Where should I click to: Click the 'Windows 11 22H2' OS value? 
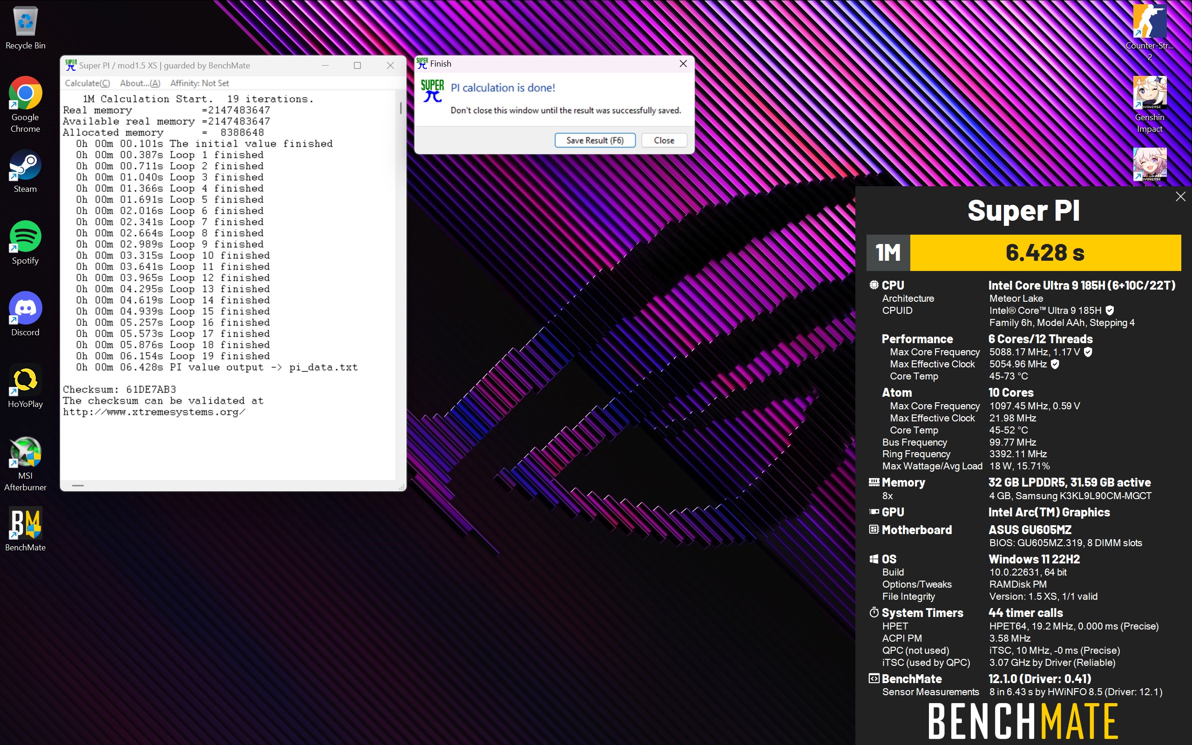1034,559
